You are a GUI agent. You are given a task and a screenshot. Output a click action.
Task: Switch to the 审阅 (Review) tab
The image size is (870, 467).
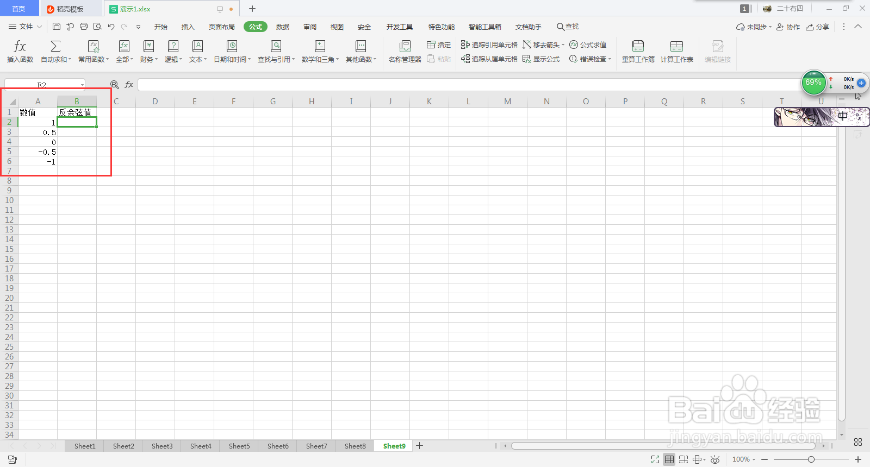pyautogui.click(x=310, y=27)
